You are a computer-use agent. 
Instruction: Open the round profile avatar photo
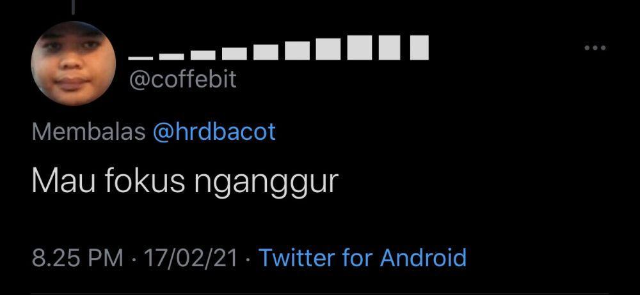pos(73,63)
